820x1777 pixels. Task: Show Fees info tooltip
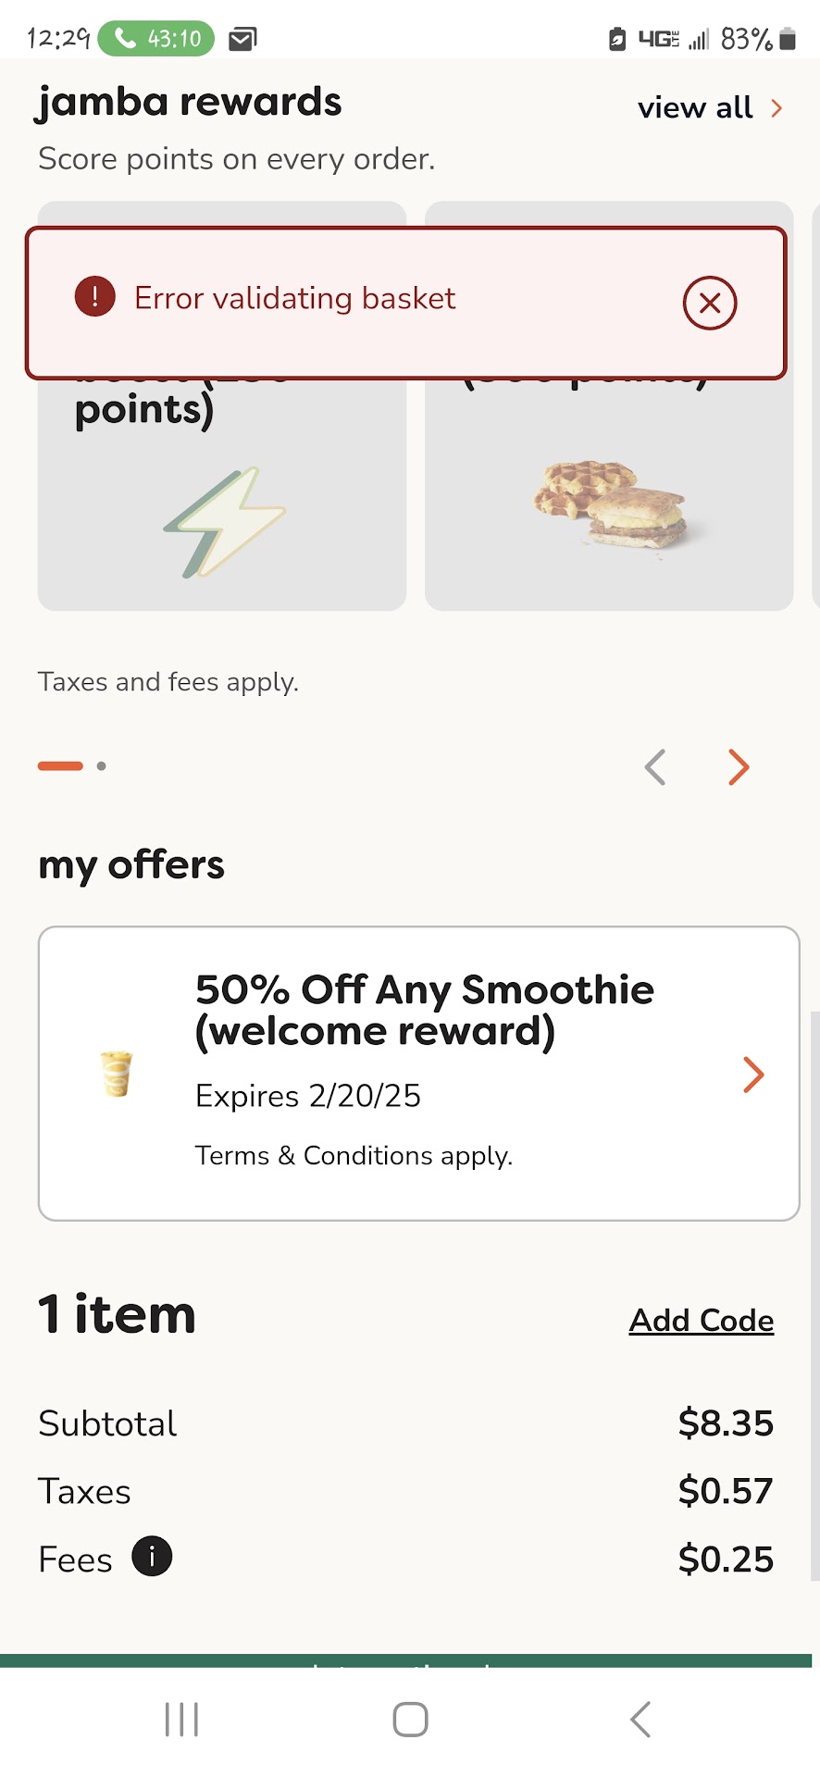[x=152, y=1556]
